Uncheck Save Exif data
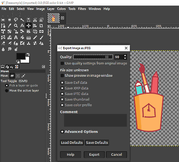 point(62,83)
